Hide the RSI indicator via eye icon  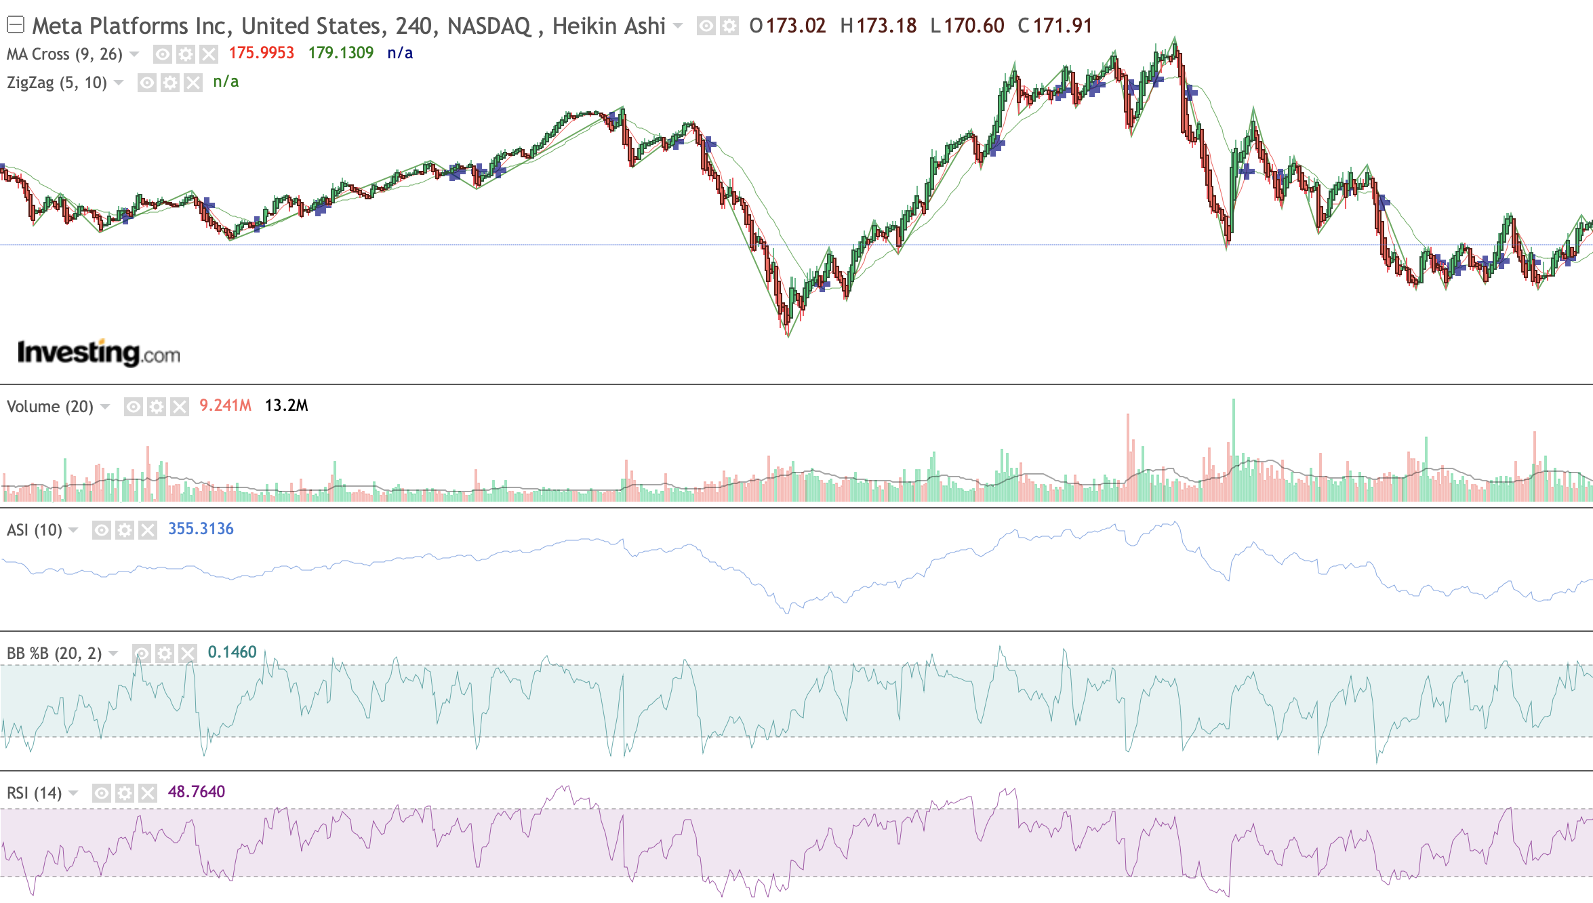[x=102, y=793]
